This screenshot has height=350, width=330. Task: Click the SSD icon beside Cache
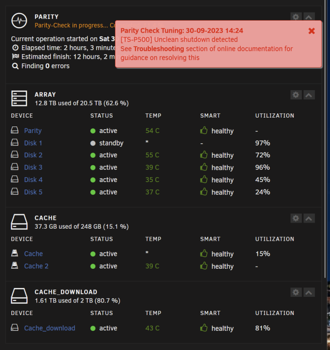click(15, 253)
